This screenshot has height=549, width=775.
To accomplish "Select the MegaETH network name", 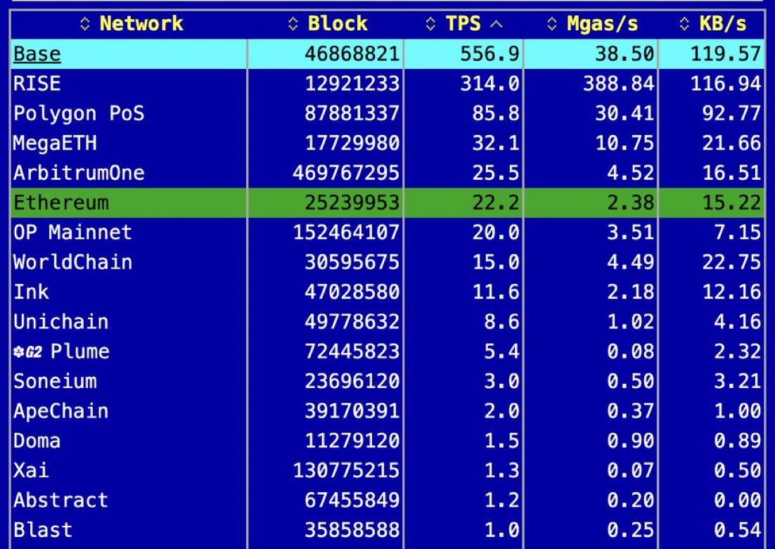I will click(56, 143).
